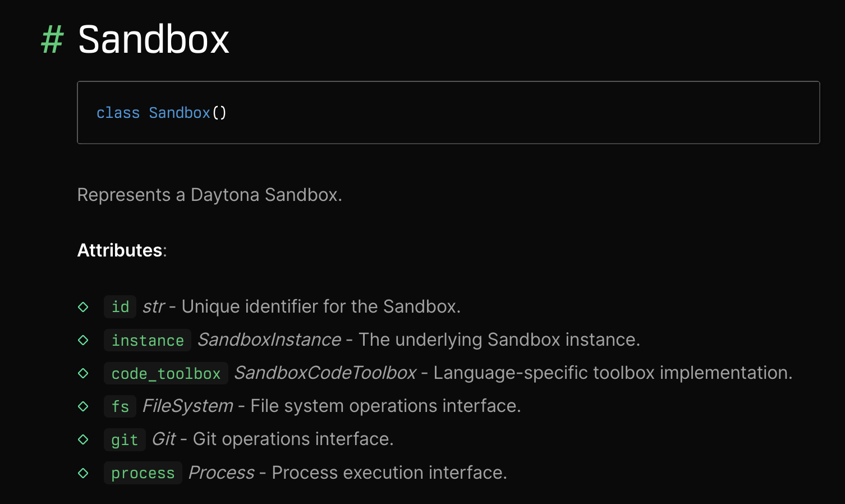The height and width of the screenshot is (504, 845).
Task: Click the 'Attributes' label
Action: pyautogui.click(x=120, y=250)
